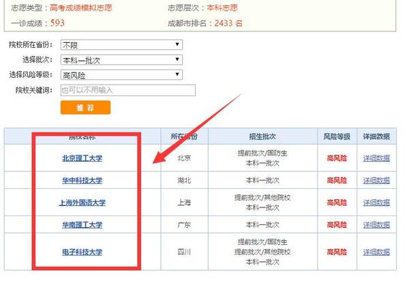
Task: Click the 湖北 province cell
Action: coord(184,180)
